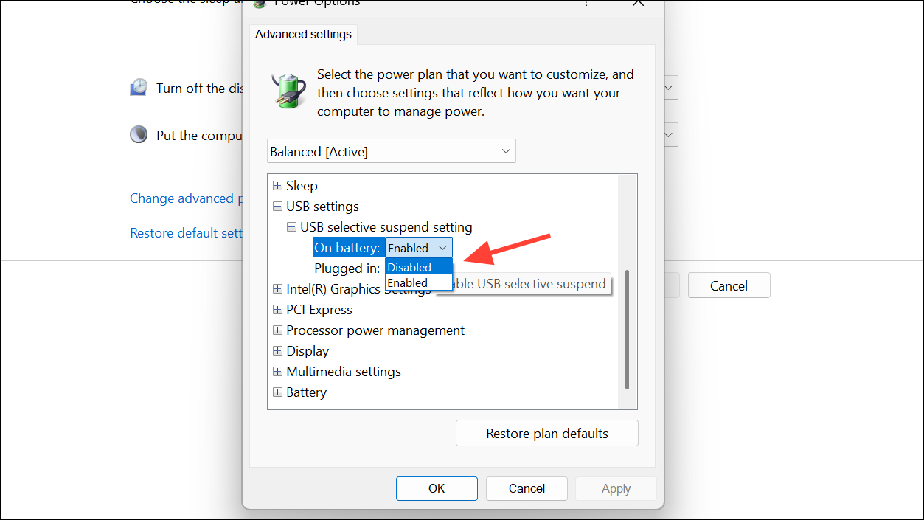924x520 pixels.
Task: Select the Plugged in setting row
Action: click(x=347, y=268)
